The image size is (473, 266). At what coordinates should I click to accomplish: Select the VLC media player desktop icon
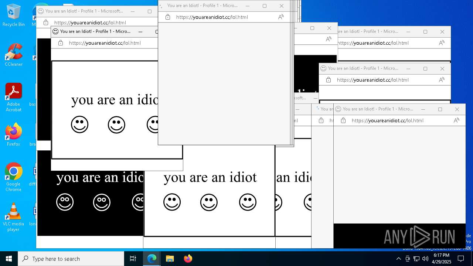[x=13, y=217]
